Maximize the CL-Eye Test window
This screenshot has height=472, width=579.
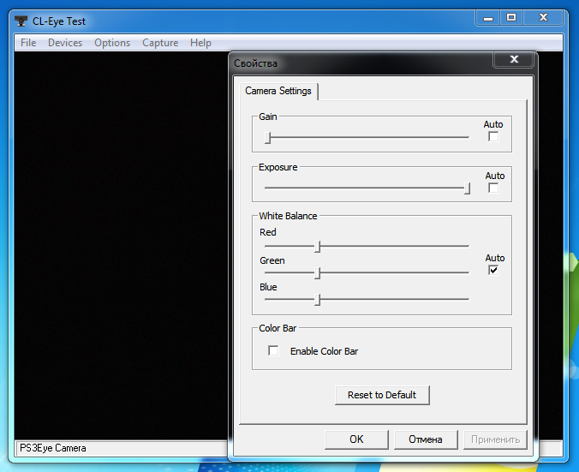coord(511,18)
